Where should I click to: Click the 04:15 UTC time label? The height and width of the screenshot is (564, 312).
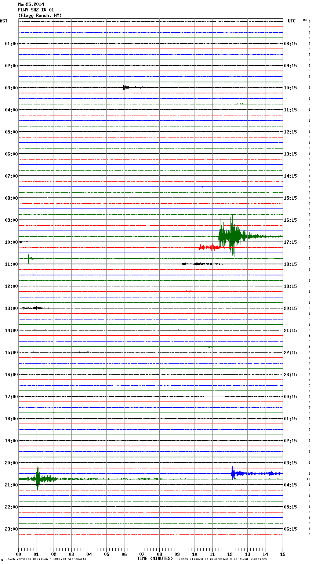click(x=290, y=485)
